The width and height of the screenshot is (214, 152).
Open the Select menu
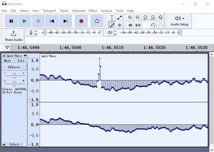click(24, 11)
